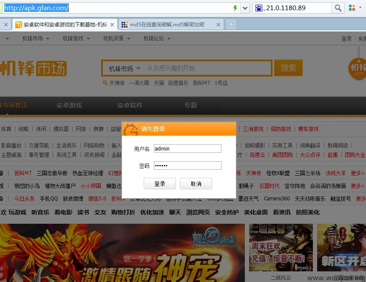Open the 市场首页 main menu item

(14, 105)
